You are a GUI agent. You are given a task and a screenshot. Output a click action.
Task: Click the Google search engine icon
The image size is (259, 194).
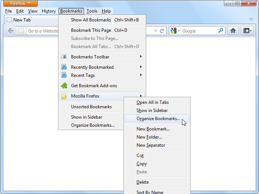(174, 31)
